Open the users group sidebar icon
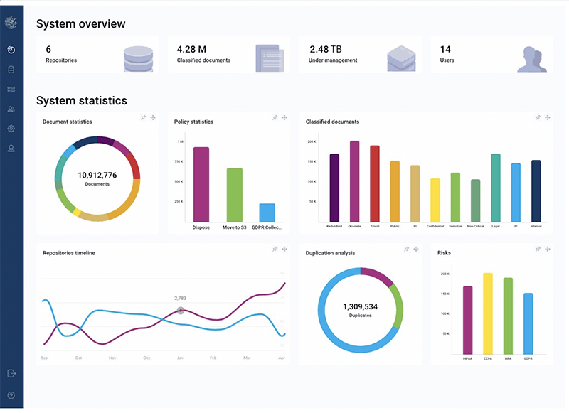Viewport: 569px width, 413px height. coord(11,109)
